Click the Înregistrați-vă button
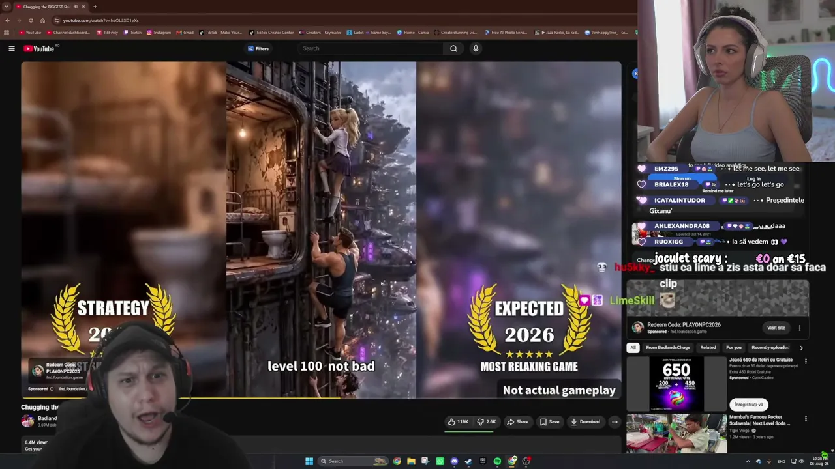Image resolution: width=835 pixels, height=469 pixels. 748,405
